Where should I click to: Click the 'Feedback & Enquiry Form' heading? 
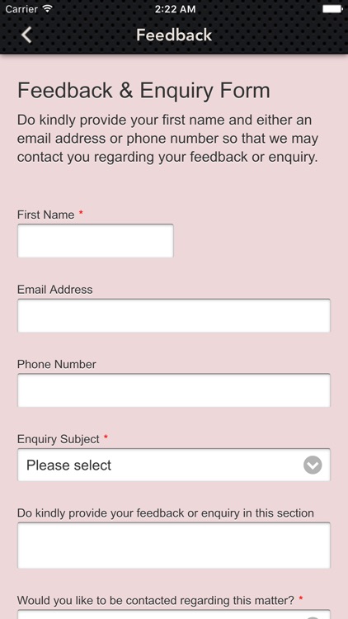[x=143, y=91]
